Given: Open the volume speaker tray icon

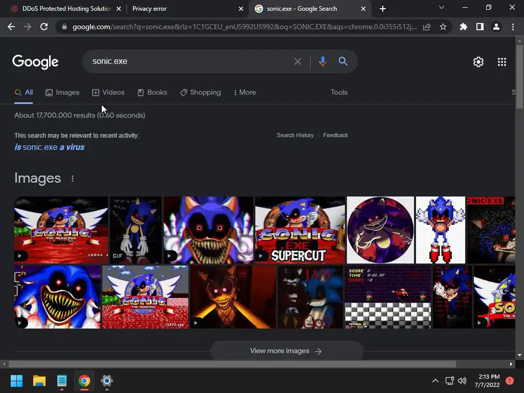Looking at the screenshot, I should (462, 381).
